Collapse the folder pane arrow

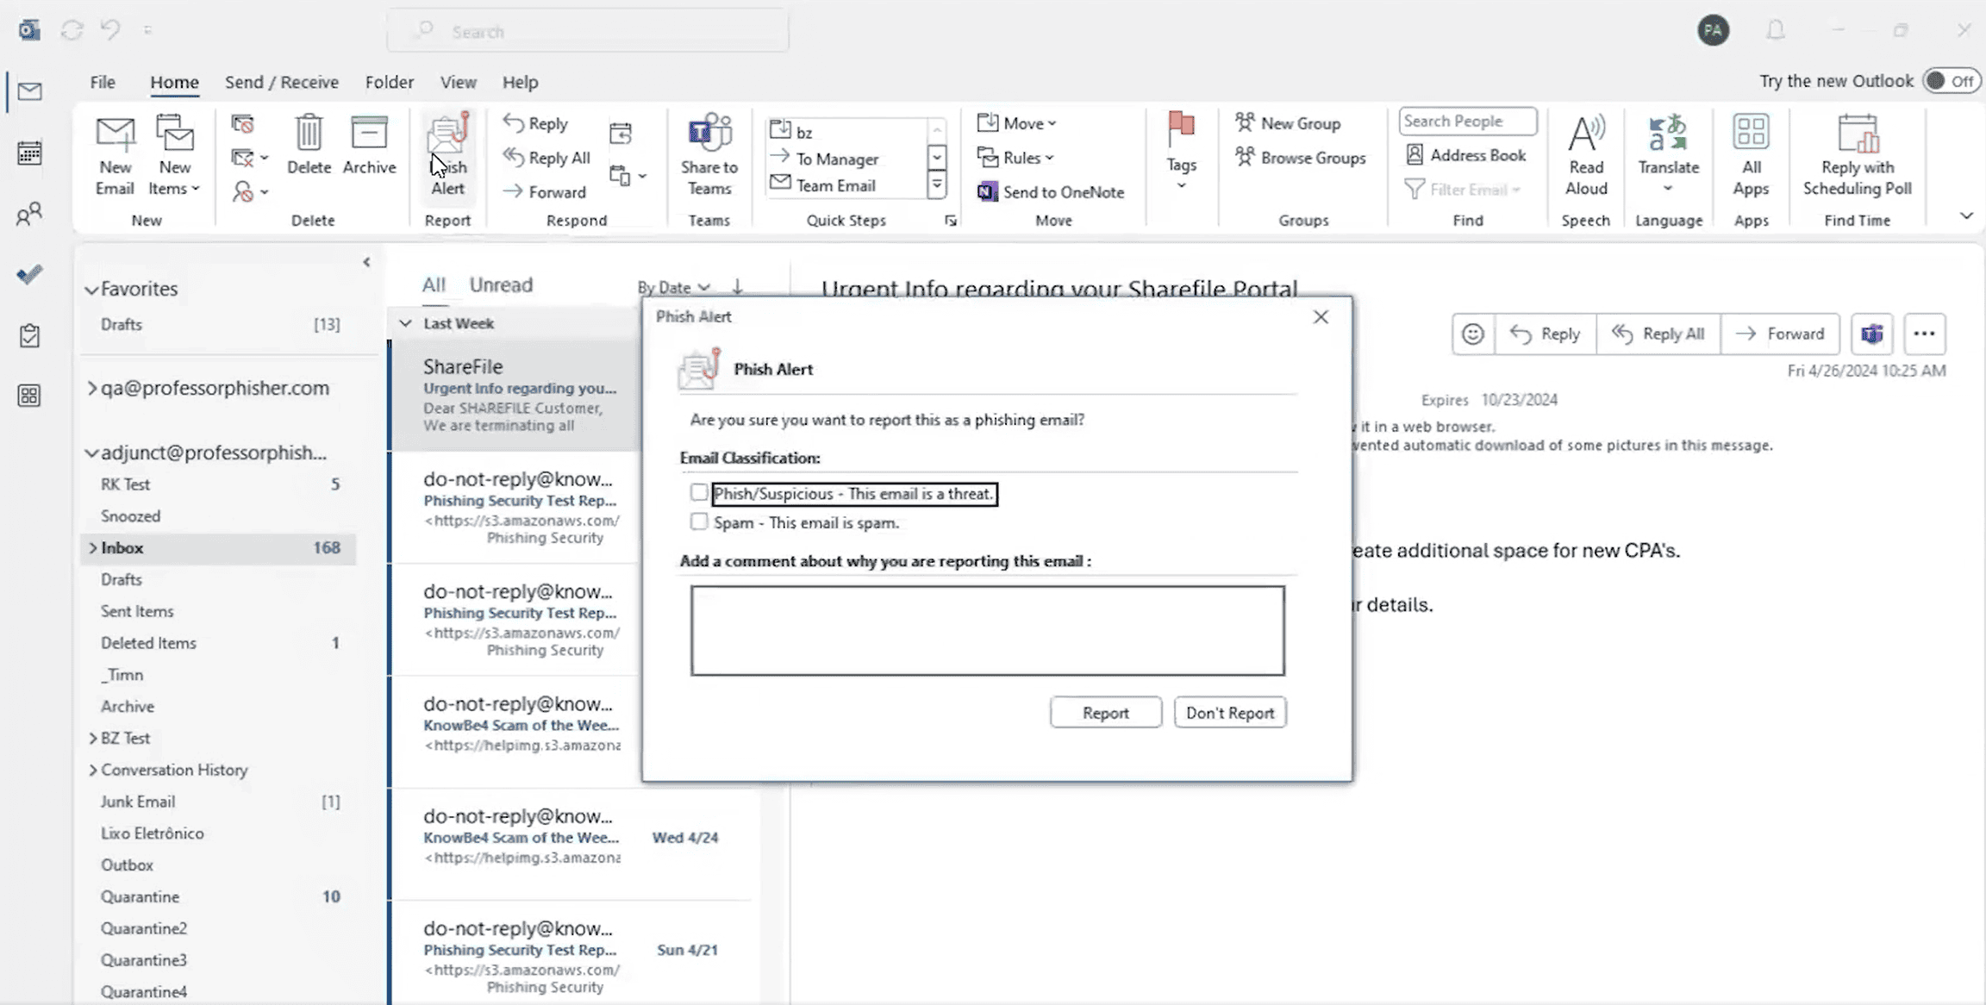click(x=366, y=262)
